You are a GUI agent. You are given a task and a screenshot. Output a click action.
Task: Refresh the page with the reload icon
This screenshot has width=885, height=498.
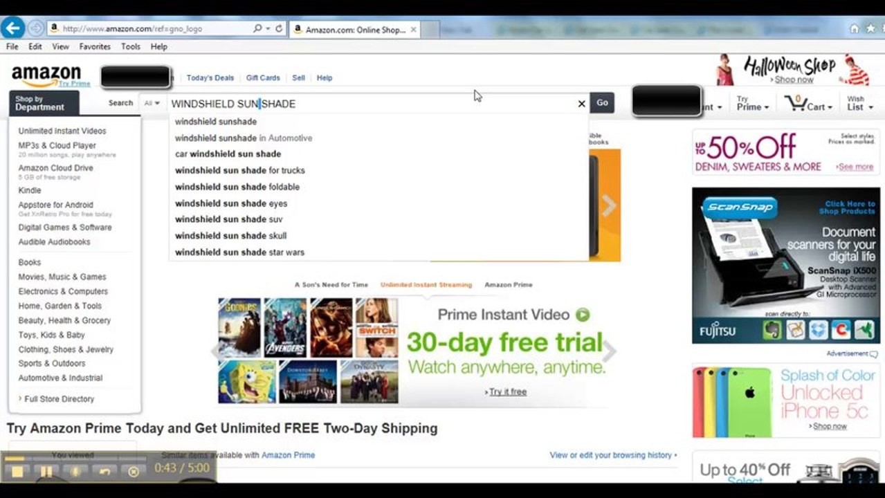click(279, 29)
